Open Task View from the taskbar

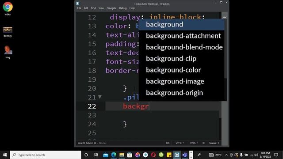[96, 155]
